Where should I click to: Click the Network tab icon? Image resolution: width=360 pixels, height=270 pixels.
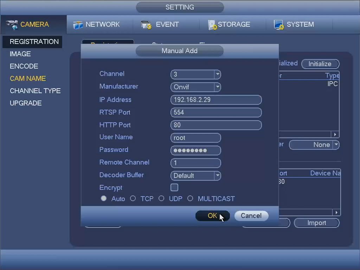point(78,25)
